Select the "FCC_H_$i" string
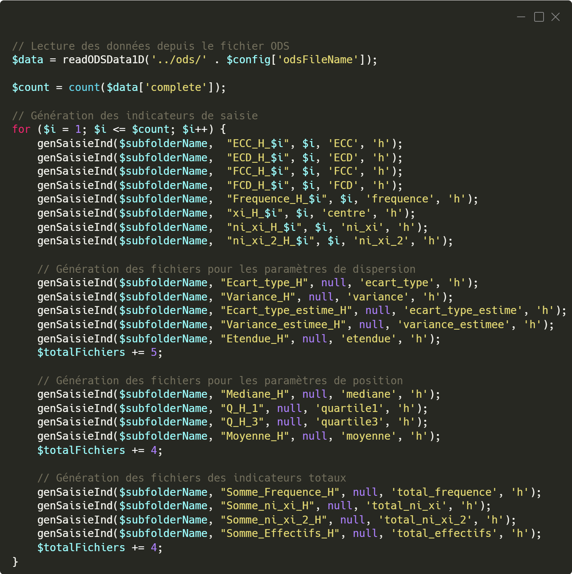Viewport: 572px width, 574px height. (x=258, y=171)
